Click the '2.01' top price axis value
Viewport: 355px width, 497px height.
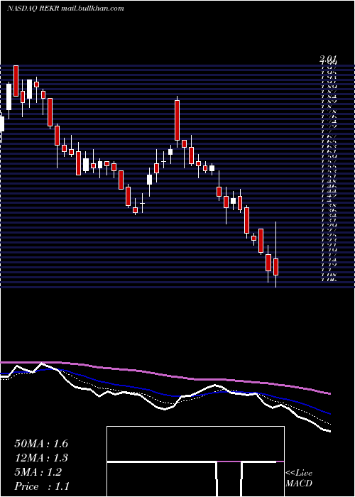(328, 59)
